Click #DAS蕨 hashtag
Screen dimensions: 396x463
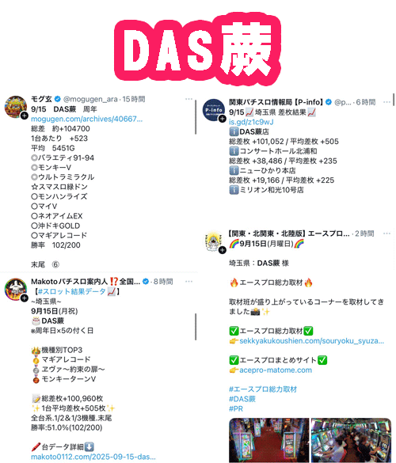(242, 399)
